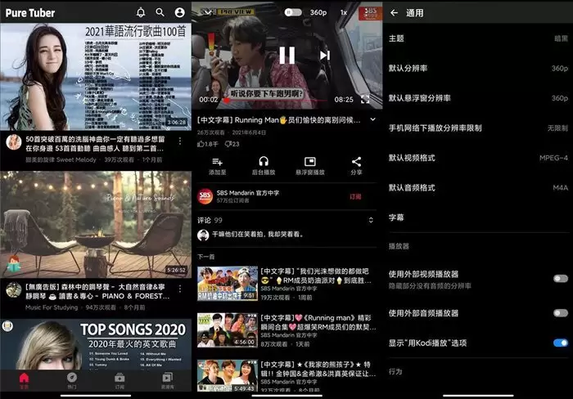Minimize the player with the down chevron
The height and width of the screenshot is (399, 573).
pyautogui.click(x=208, y=12)
